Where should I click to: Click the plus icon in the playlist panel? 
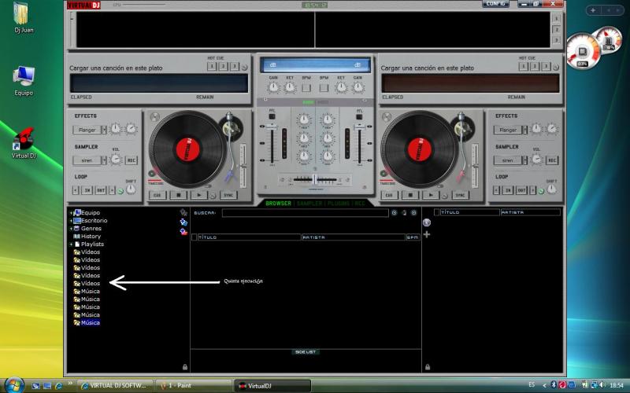point(427,234)
